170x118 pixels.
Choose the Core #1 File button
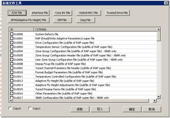coord(62,13)
